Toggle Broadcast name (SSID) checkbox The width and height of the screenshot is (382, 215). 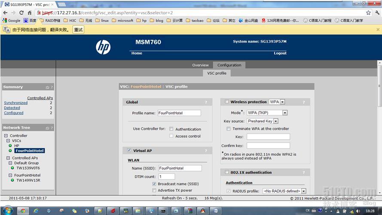pyautogui.click(x=154, y=184)
